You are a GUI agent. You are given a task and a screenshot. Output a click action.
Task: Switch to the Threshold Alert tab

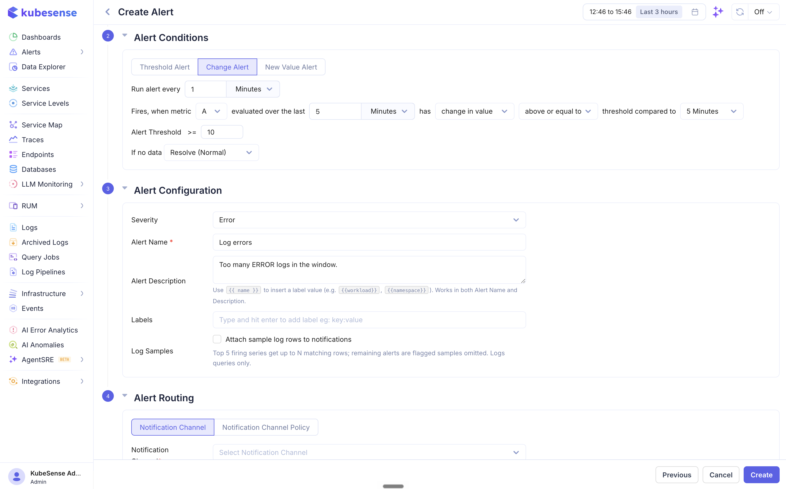164,67
